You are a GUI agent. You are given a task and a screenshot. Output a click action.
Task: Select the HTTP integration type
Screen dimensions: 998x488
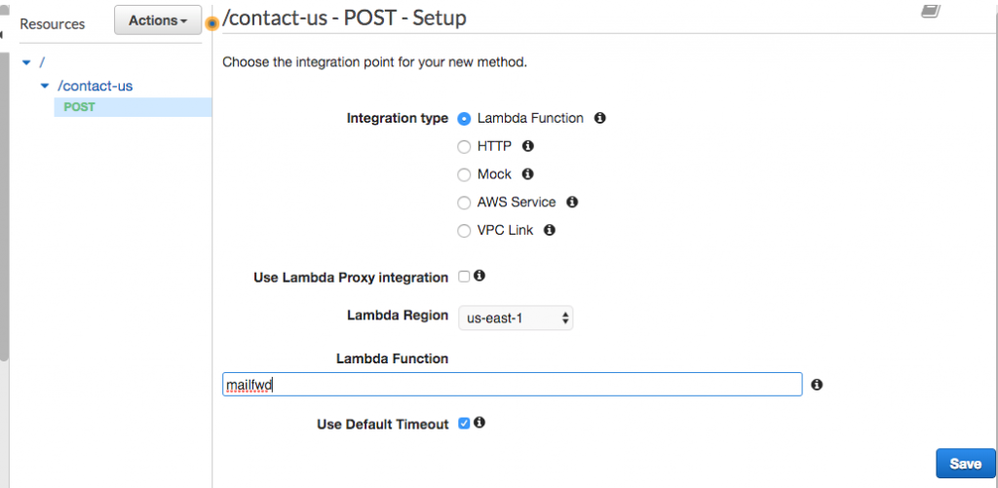(x=464, y=147)
